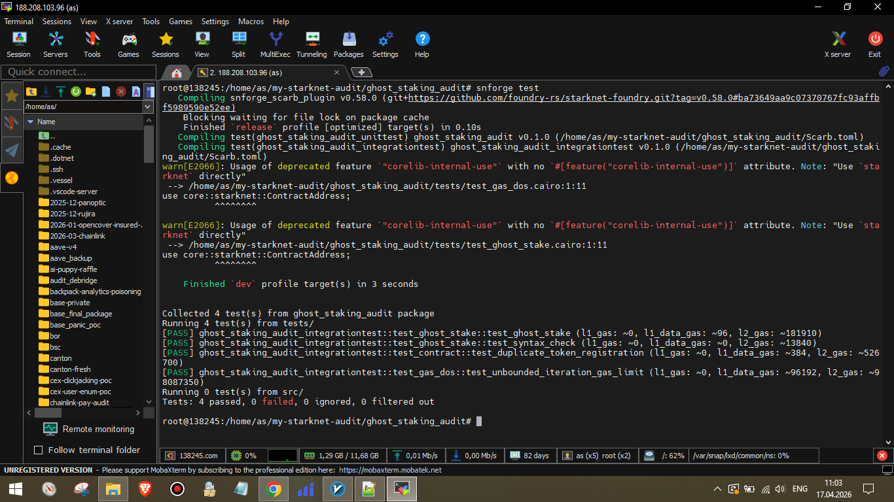Image resolution: width=894 pixels, height=502 pixels.
Task: Upload a file using the SFTP upload icon
Action: (61, 92)
